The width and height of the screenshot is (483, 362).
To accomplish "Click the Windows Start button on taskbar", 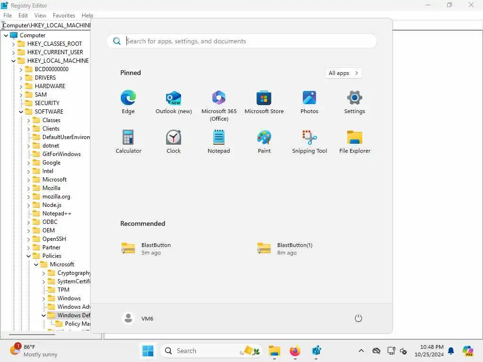I will (148, 351).
